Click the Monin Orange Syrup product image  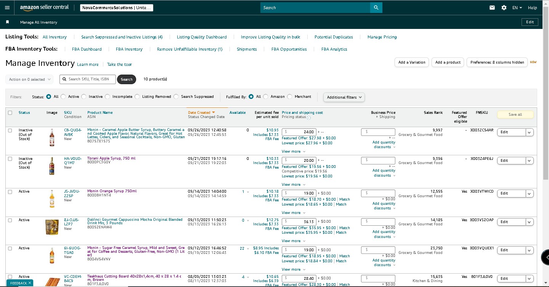(52, 199)
